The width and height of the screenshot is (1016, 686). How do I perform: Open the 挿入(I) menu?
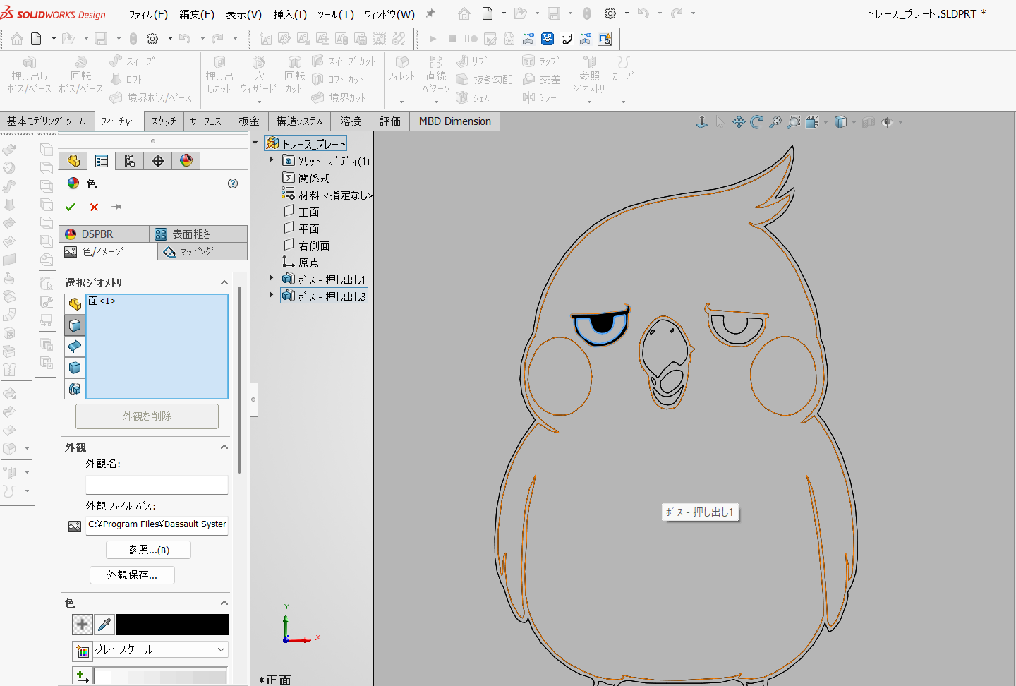(290, 14)
